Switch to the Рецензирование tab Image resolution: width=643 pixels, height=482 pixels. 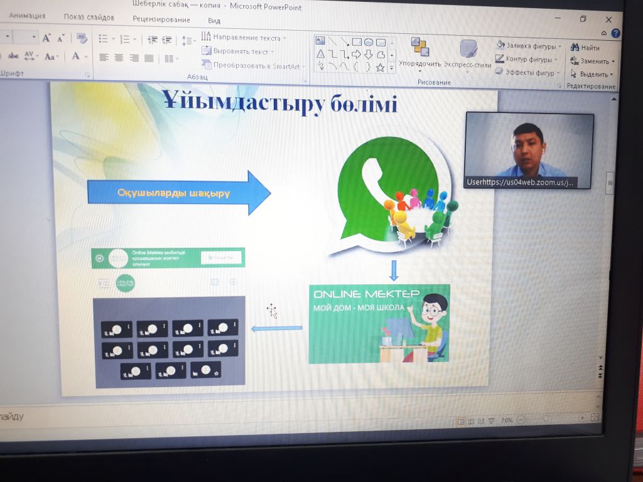tap(161, 19)
